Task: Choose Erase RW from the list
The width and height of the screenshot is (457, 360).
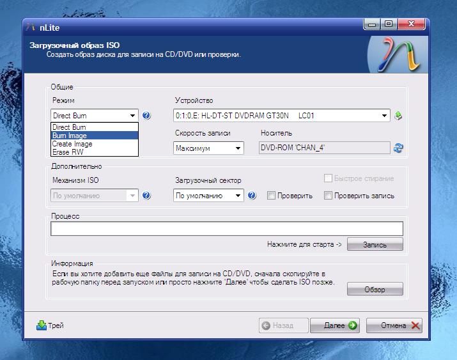Action: (95, 152)
